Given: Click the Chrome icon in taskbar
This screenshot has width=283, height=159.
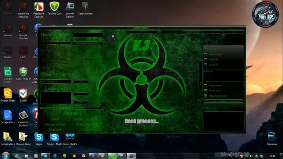Looking at the screenshot, I should click(74, 156).
